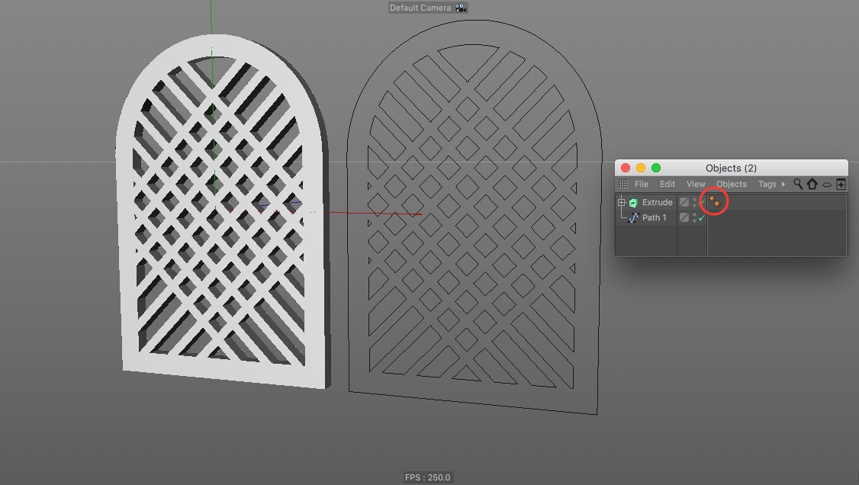Minimize the Objects panel window
The image size is (859, 485).
[640, 168]
